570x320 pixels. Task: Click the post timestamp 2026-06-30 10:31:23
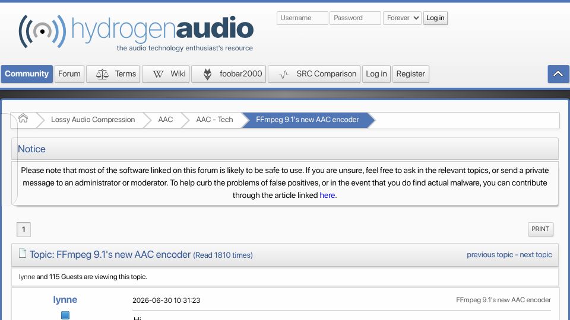[166, 300]
